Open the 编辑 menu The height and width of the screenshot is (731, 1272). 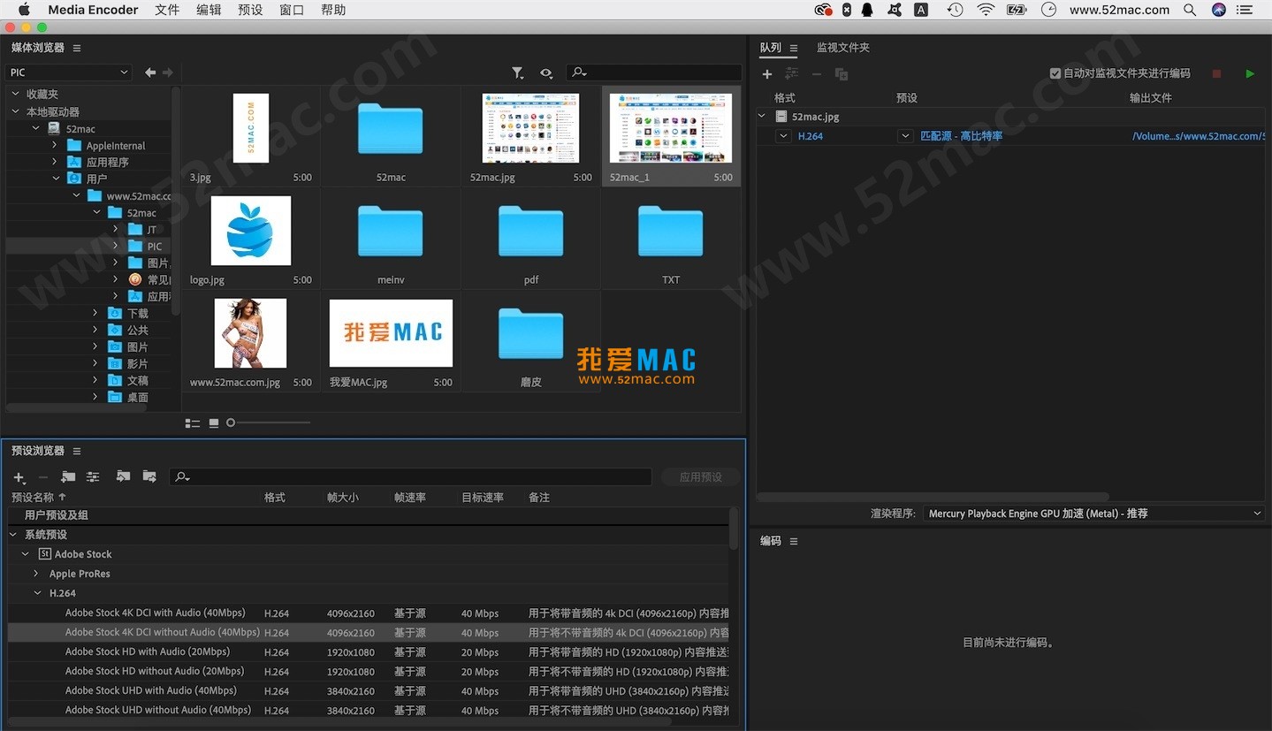(209, 10)
